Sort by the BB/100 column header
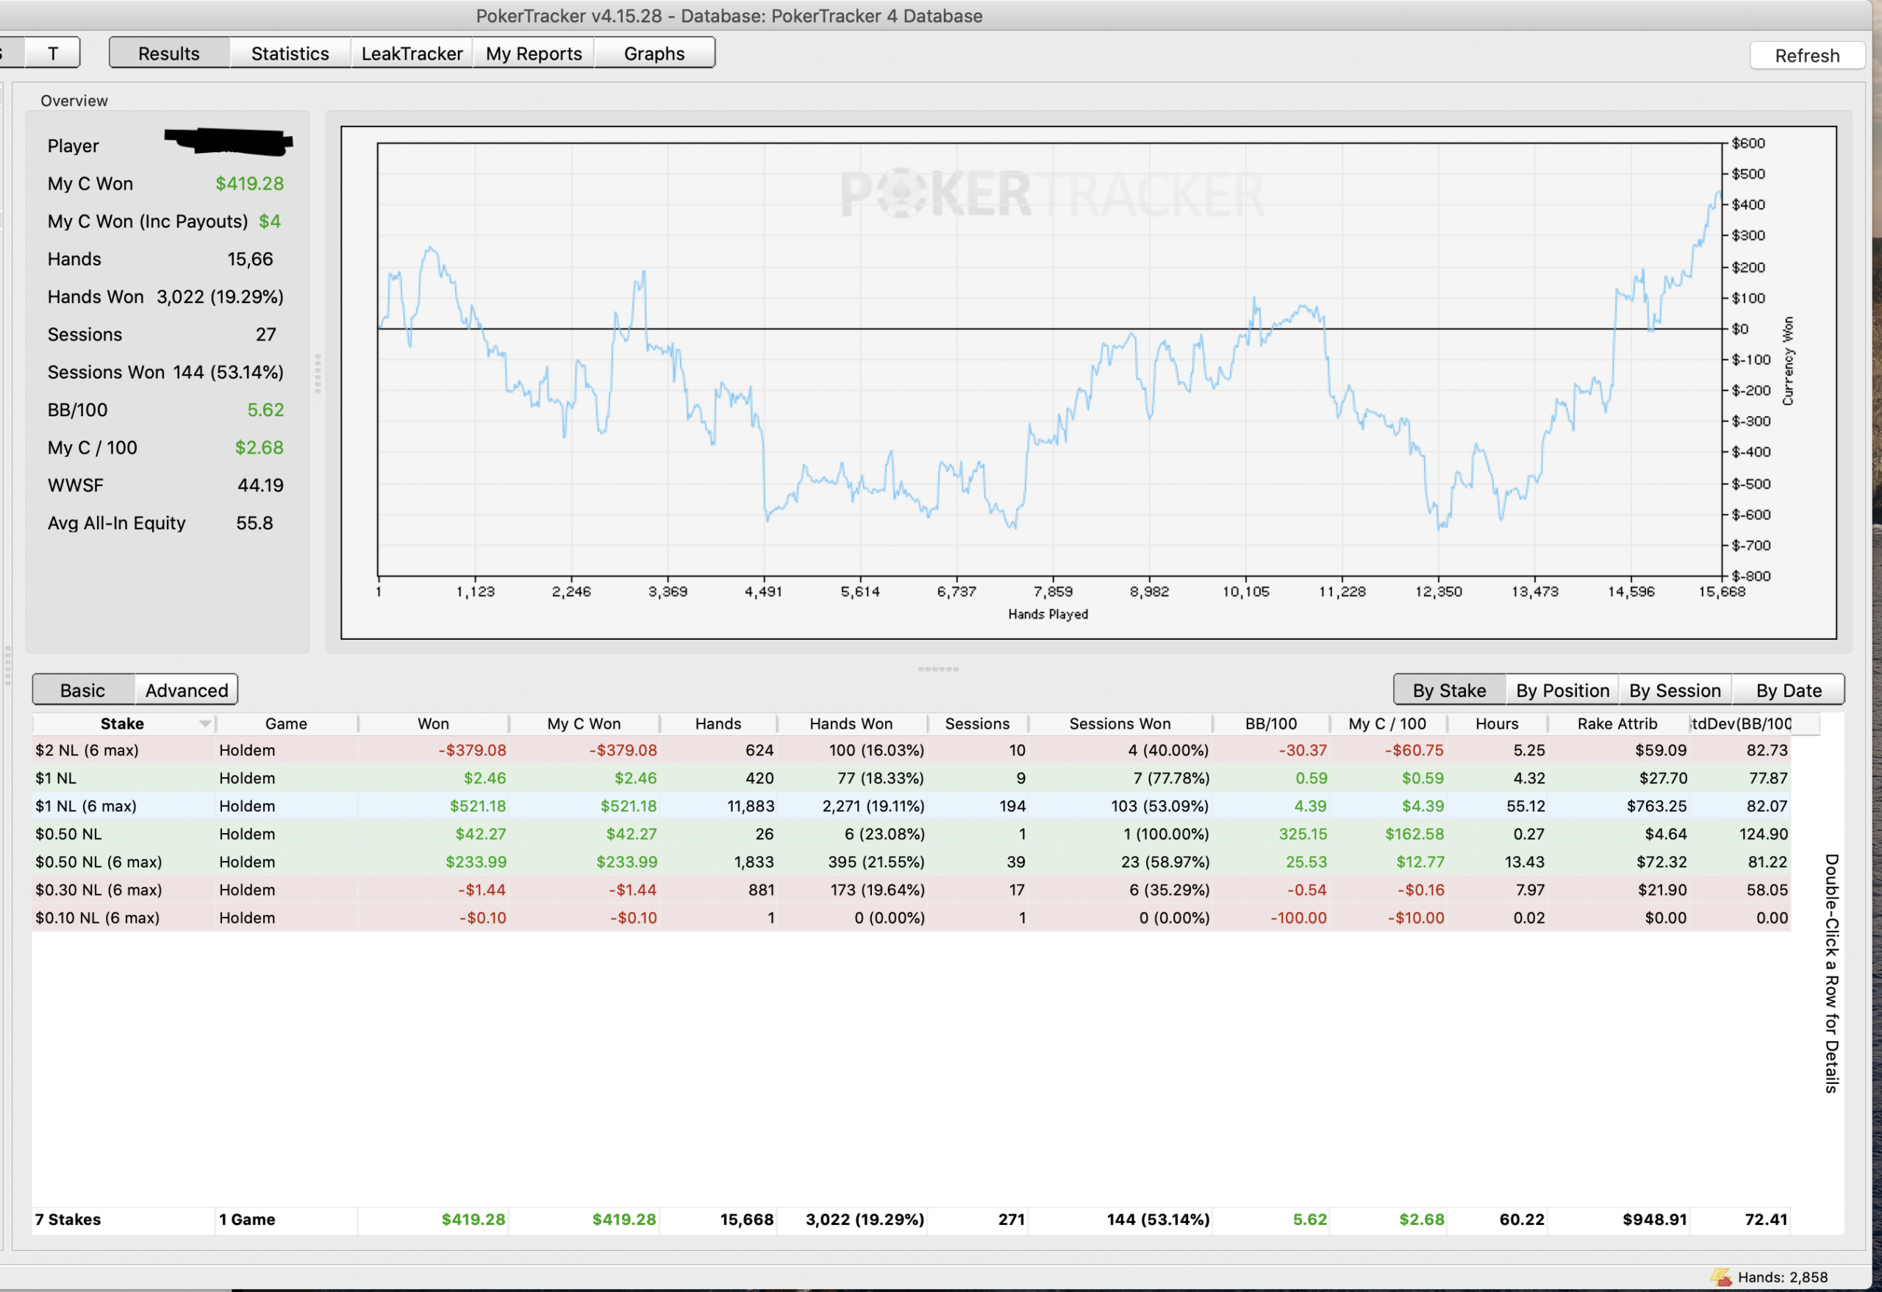The width and height of the screenshot is (1882, 1292). [1270, 724]
